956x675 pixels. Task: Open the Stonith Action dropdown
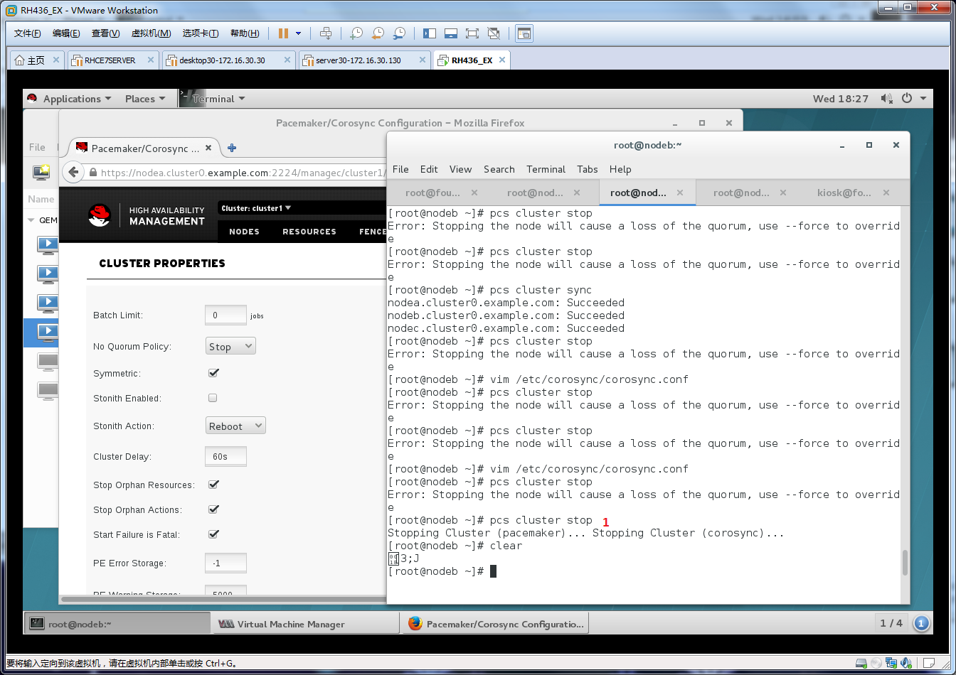point(235,426)
